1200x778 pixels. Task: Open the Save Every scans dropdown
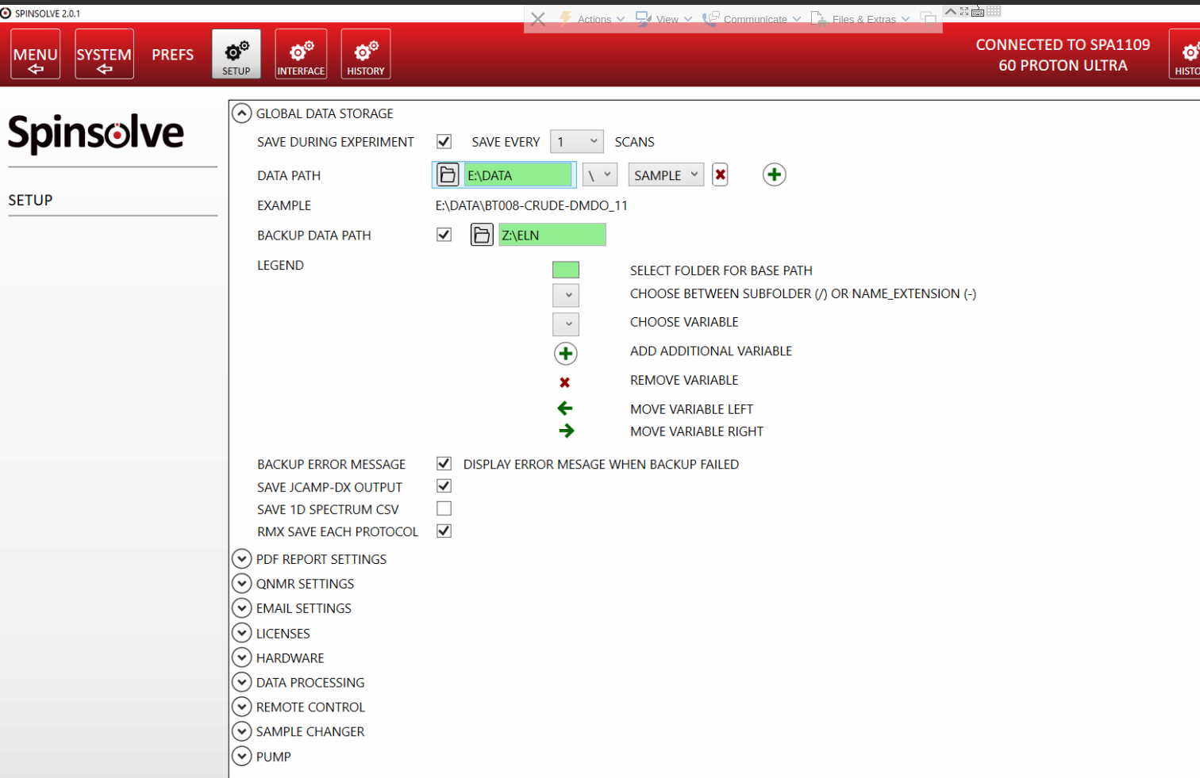(576, 141)
